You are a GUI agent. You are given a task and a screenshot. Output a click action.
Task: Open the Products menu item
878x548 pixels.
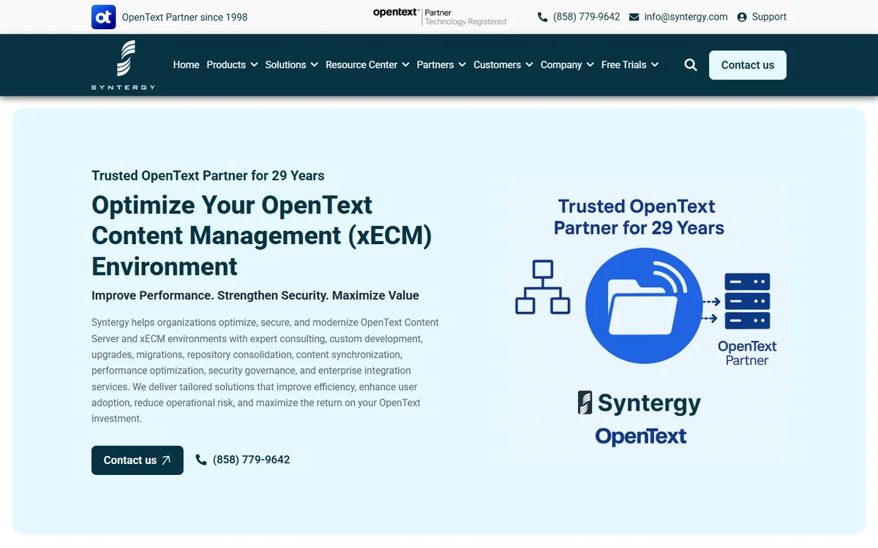coord(226,65)
